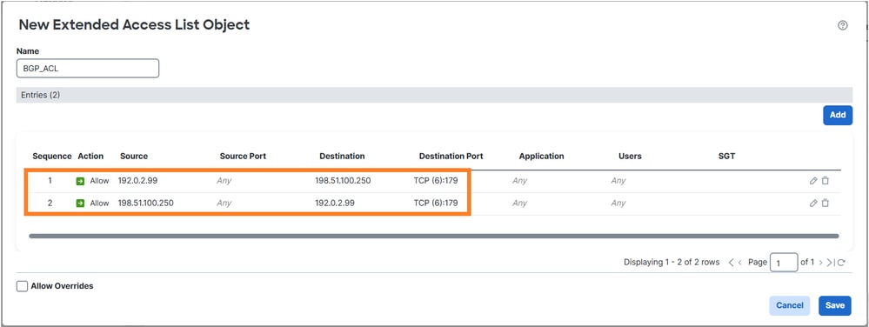Click the Allow arrow icon in sequence 2
The image size is (869, 327).
pyautogui.click(x=80, y=204)
